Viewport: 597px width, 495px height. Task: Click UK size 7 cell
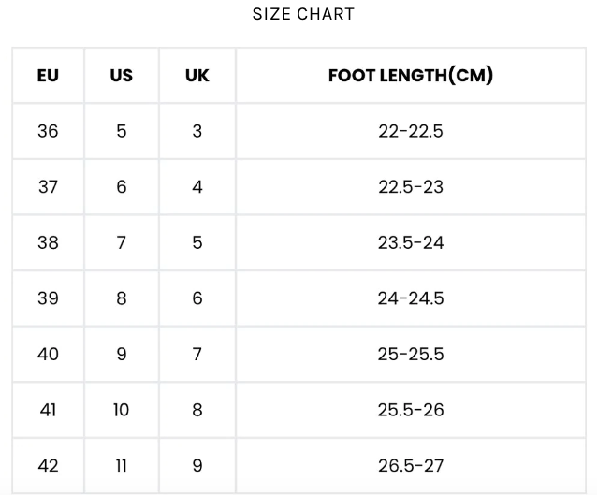tap(197, 354)
